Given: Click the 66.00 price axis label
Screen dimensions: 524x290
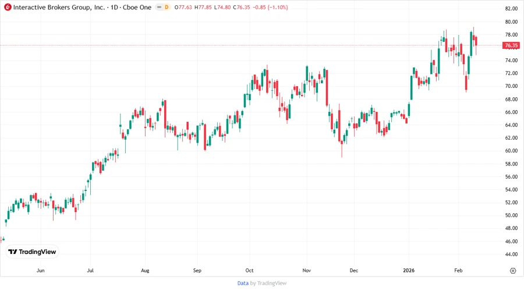Looking at the screenshot, I should [x=511, y=112].
